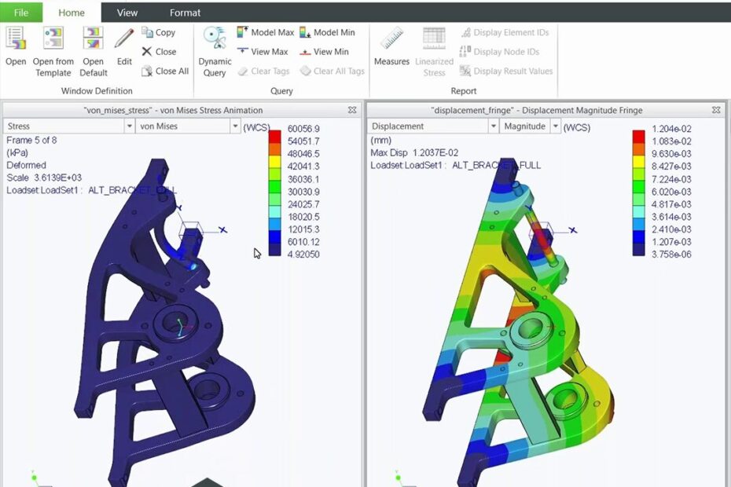Open the Displacement quantity dropdown
This screenshot has height=487, width=731.
tap(493, 126)
